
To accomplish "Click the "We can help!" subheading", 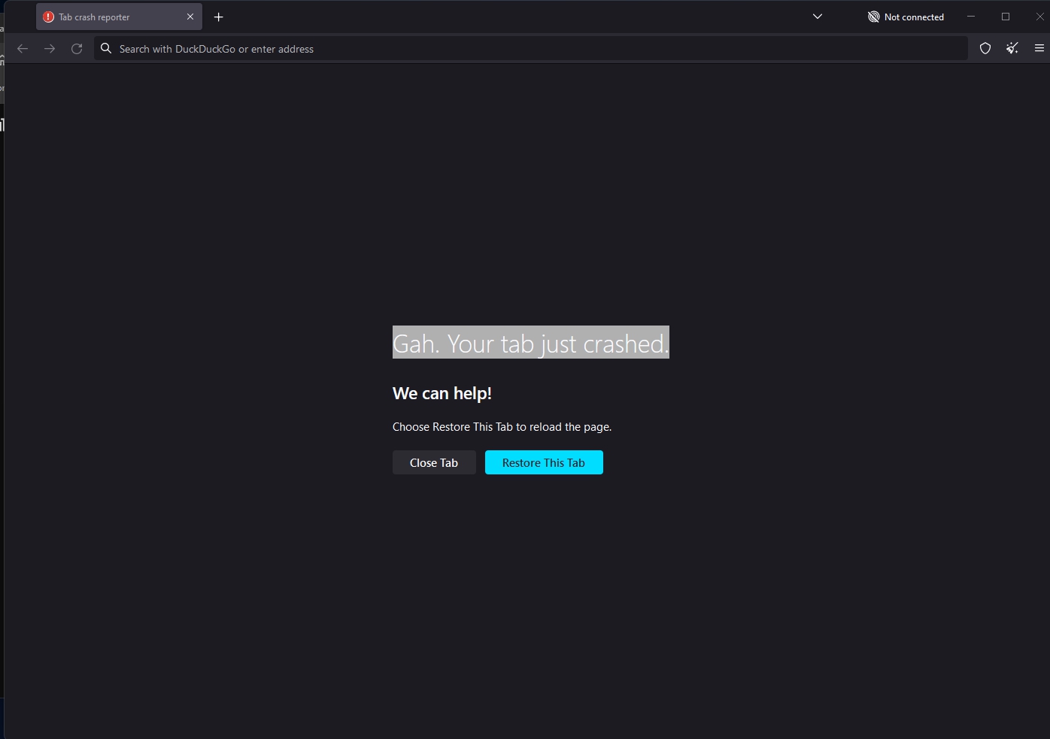I will tap(442, 393).
